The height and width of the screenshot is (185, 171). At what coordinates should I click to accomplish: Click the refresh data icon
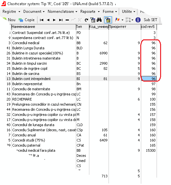pos(86,20)
